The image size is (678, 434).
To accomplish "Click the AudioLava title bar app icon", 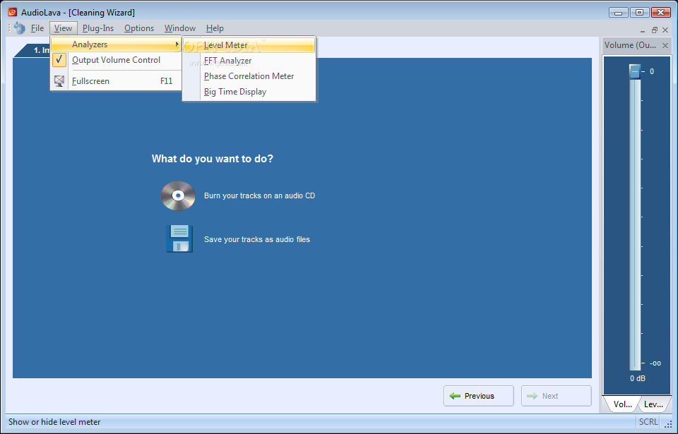I will pyautogui.click(x=12, y=13).
